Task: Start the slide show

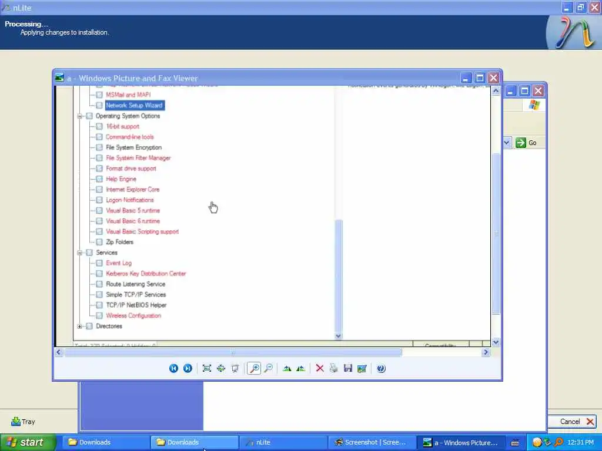Action: tap(235, 369)
